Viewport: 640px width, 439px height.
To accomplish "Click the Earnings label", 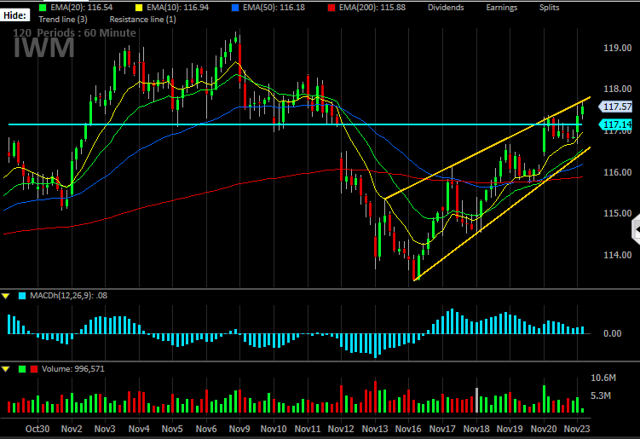I will coord(502,8).
